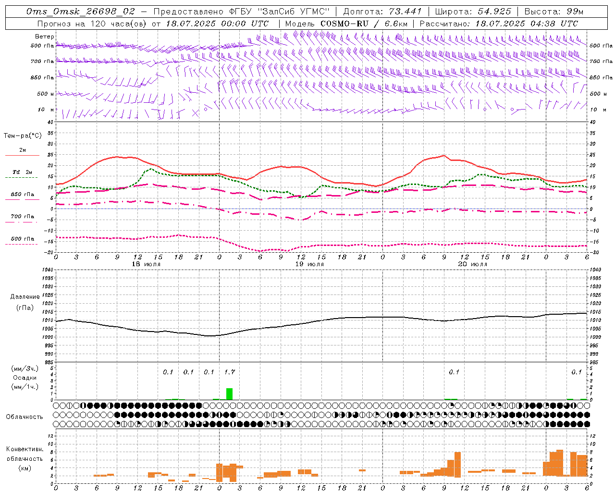Click the 850 гПа temperature legend entry

(x=22, y=195)
